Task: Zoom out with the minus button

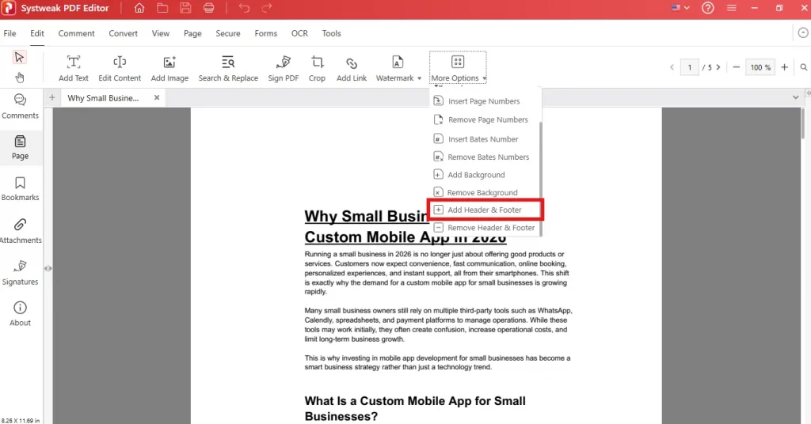Action: (736, 67)
